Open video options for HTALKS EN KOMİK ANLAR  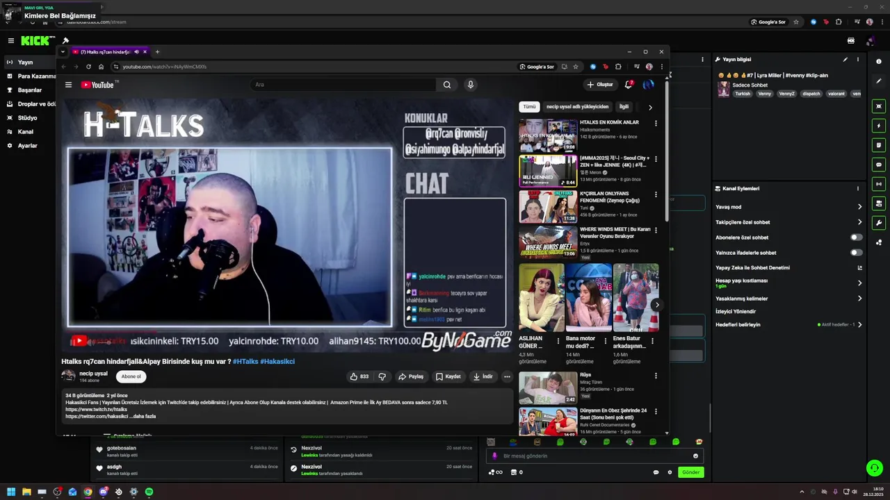[656, 123]
